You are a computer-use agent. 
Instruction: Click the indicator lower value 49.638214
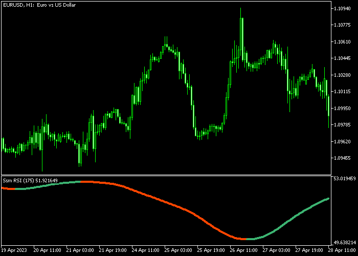(345, 243)
